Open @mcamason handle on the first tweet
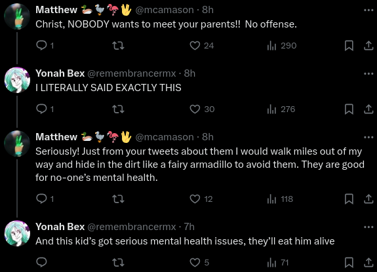377x272 pixels. (165, 10)
